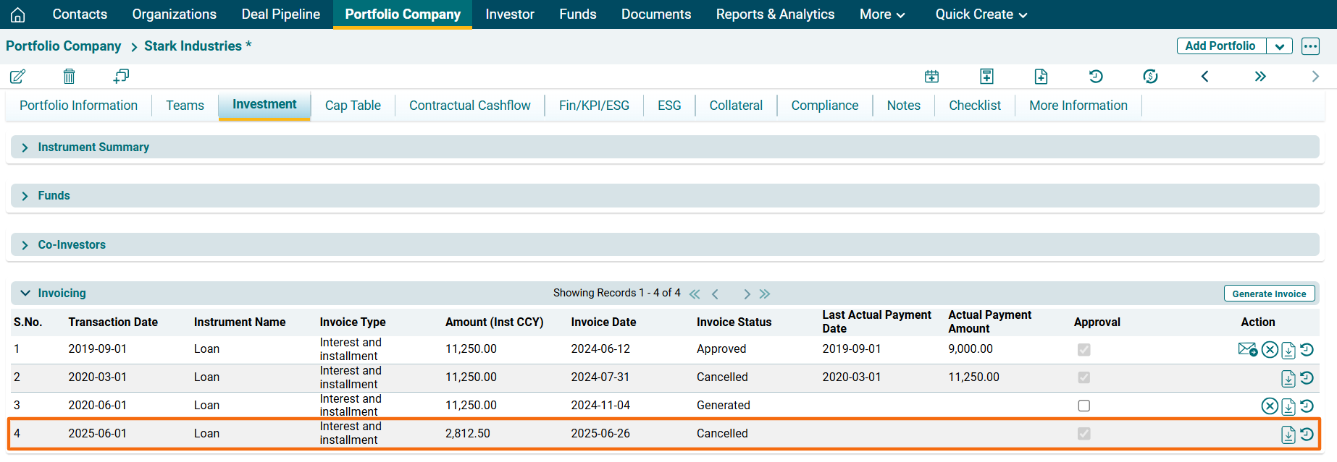Download invoice for the 2025-06-01 transaction
Image resolution: width=1337 pixels, height=462 pixels.
(x=1288, y=435)
